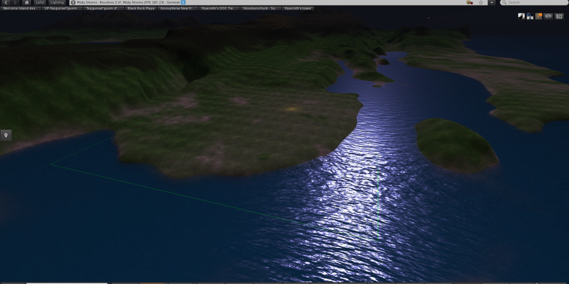This screenshot has width=569, height=284.
Task: Add landmark with the star icon
Action: coord(481,3)
